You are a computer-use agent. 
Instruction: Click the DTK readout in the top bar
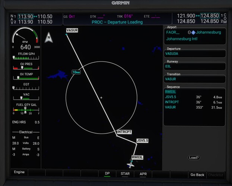point(97,16)
